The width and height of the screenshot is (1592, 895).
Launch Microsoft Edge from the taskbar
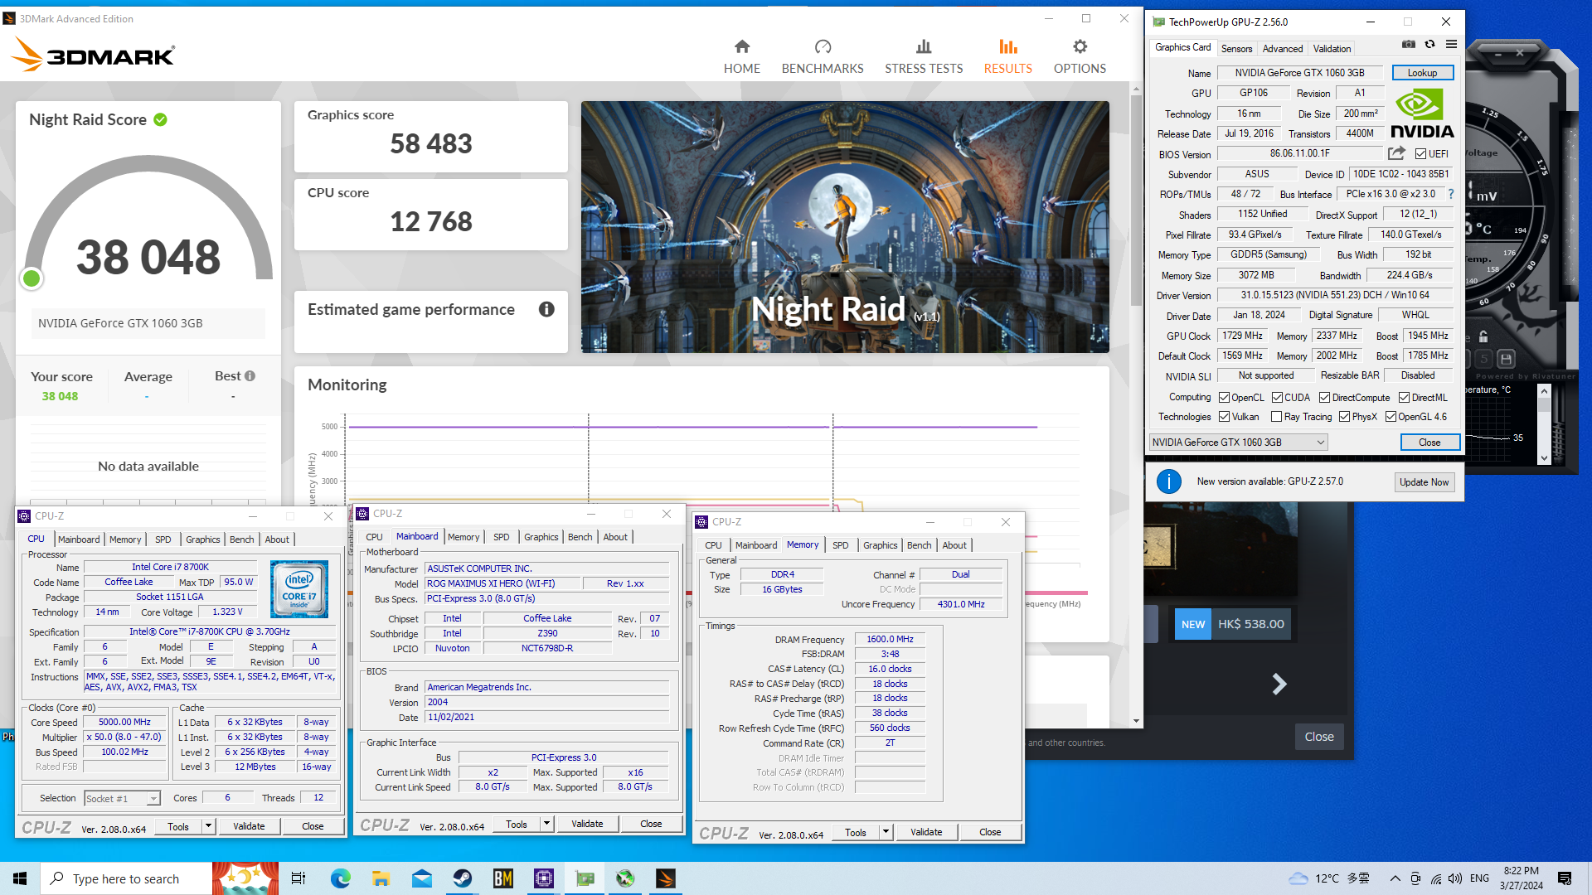(340, 878)
